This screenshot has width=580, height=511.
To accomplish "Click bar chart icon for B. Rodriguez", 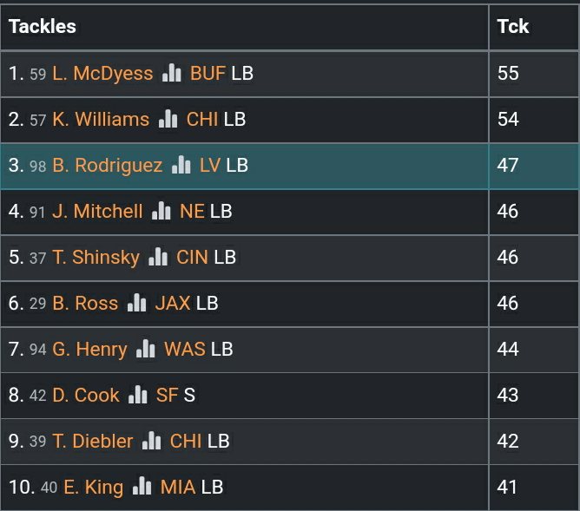I will tap(181, 165).
